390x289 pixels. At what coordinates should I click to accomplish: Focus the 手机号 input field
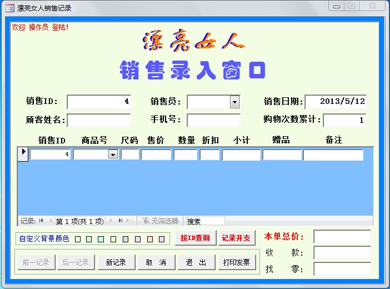pos(213,121)
